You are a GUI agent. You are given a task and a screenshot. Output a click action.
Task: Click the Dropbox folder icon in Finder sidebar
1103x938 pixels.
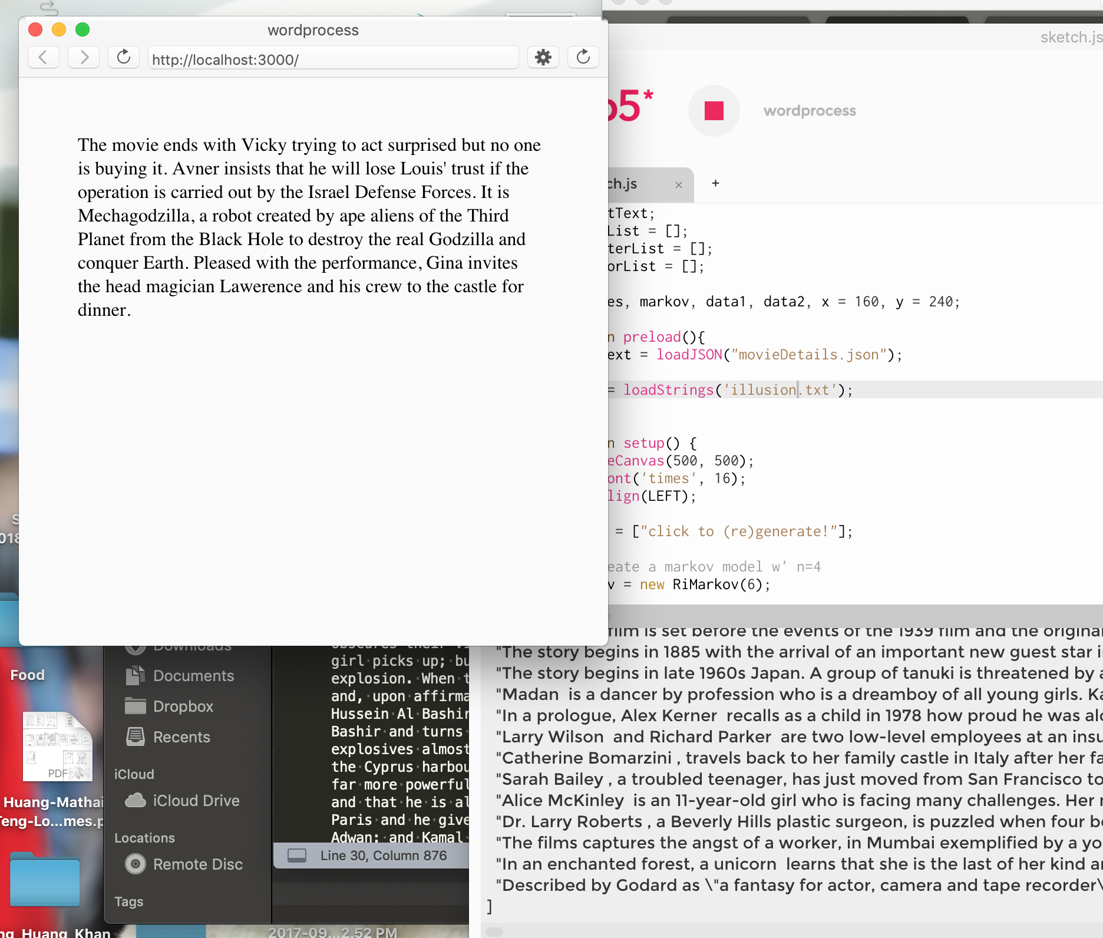[x=136, y=706]
